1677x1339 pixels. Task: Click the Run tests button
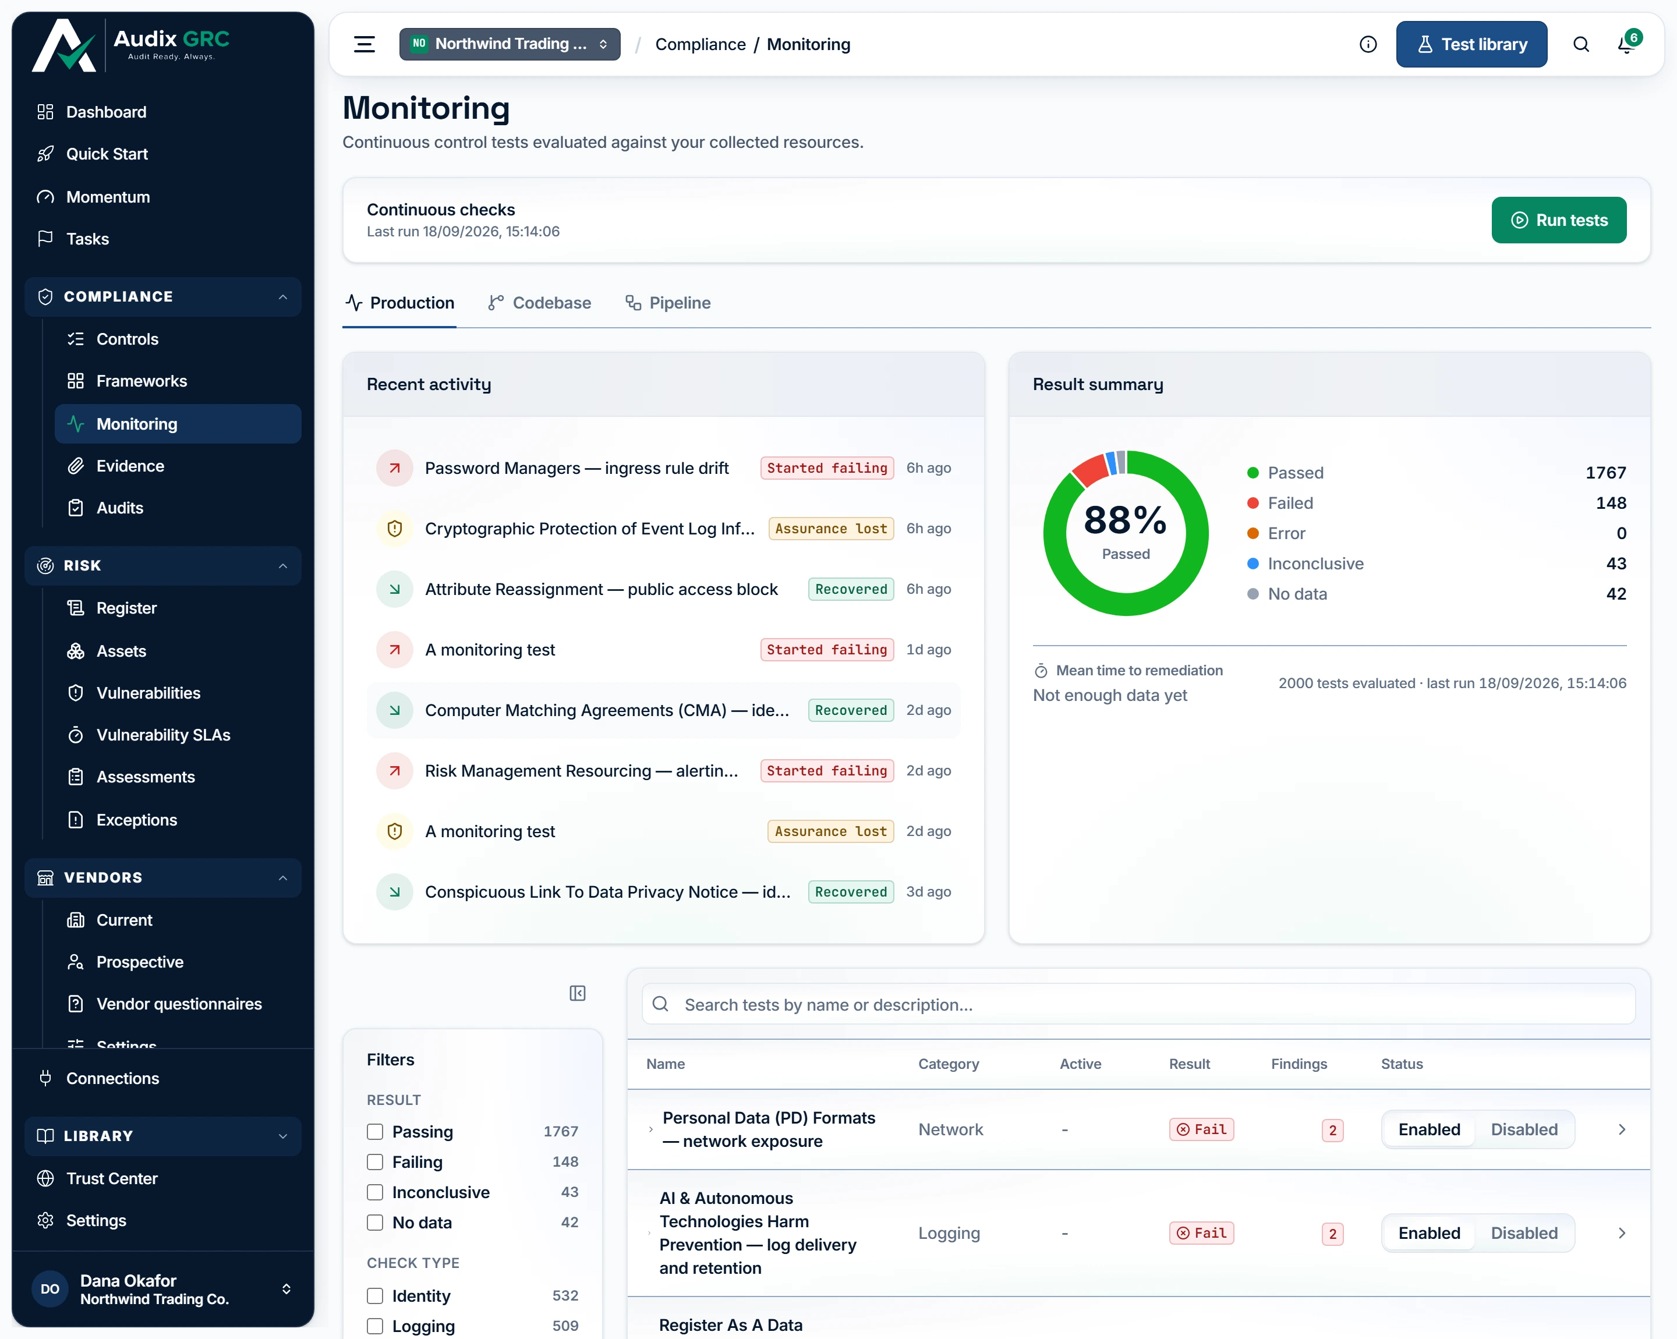(1558, 220)
